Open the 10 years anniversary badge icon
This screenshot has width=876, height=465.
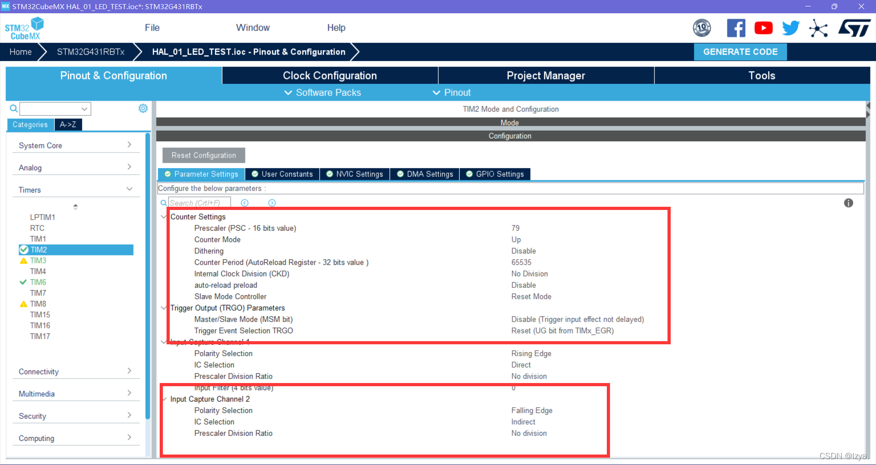pyautogui.click(x=702, y=28)
